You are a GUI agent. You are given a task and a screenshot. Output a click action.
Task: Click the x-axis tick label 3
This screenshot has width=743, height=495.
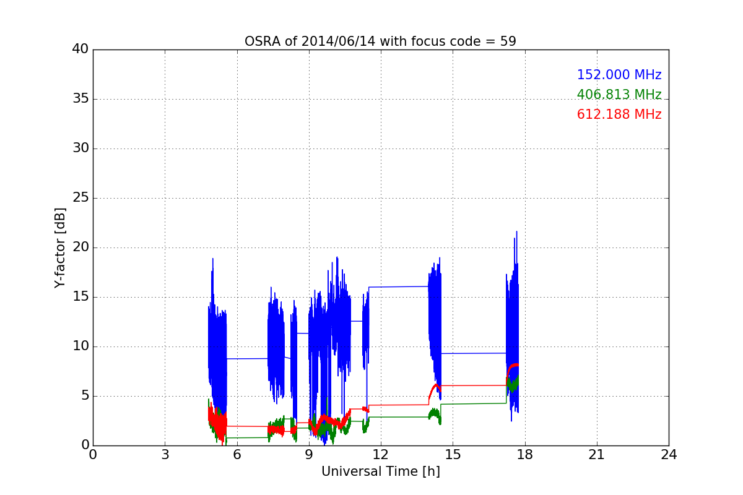[x=165, y=455]
